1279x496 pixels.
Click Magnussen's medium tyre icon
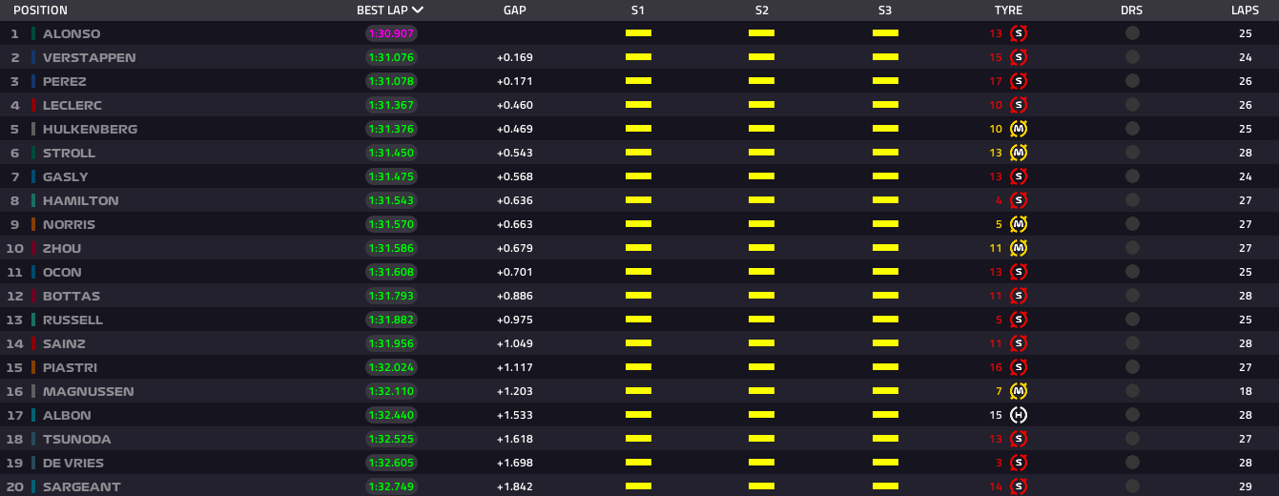(1019, 391)
